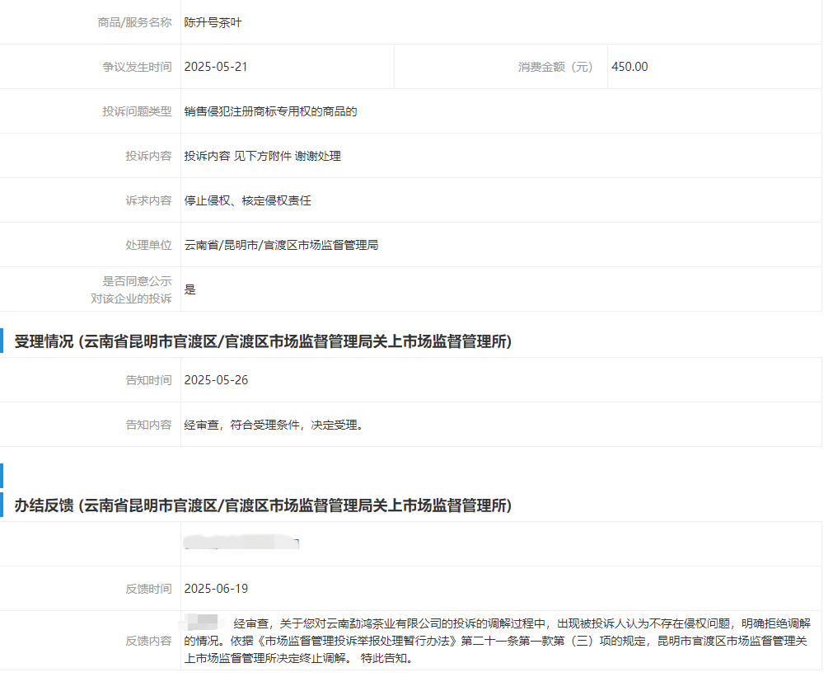Screen dimensions: 833x677
Task: Click the consumption amount 450.00
Action: tap(629, 67)
